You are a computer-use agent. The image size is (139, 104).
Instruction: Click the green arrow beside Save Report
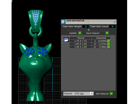click(x=107, y=33)
